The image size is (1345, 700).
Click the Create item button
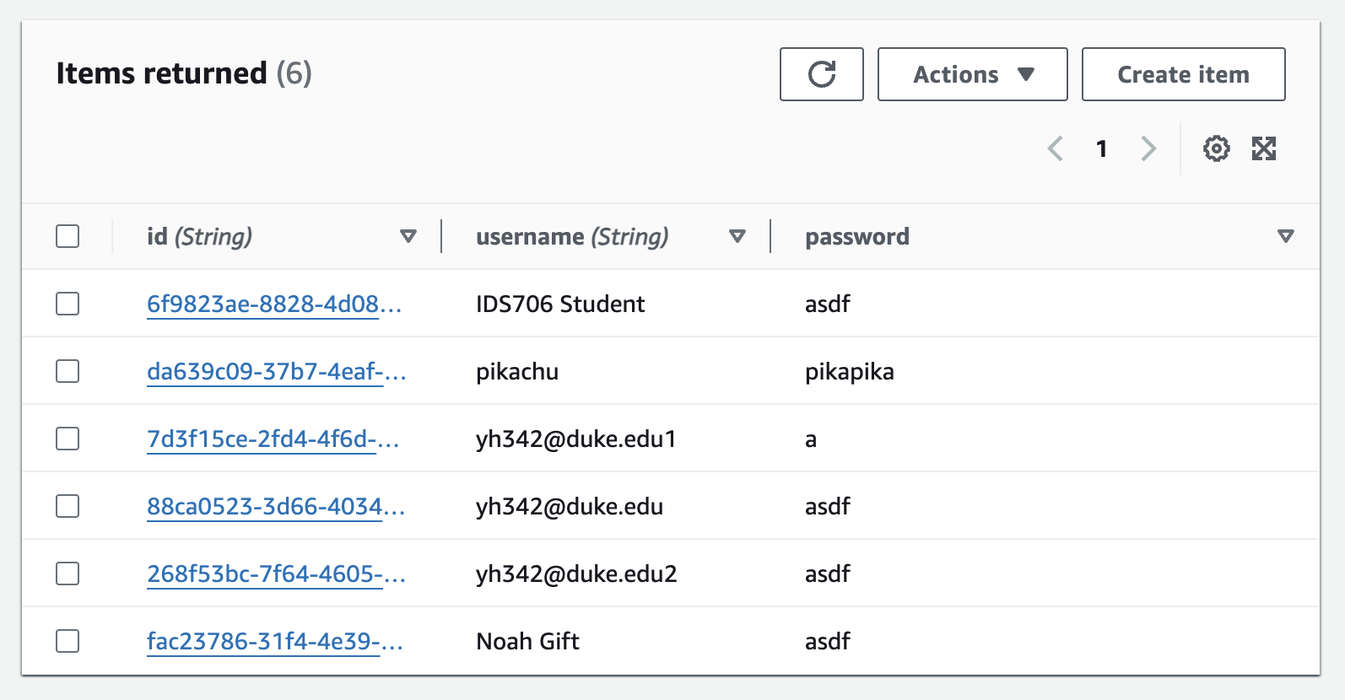(1183, 74)
